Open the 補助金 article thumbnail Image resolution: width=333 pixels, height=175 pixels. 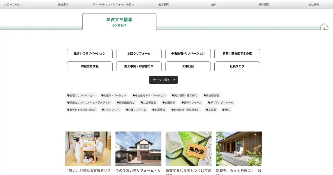click(188, 148)
